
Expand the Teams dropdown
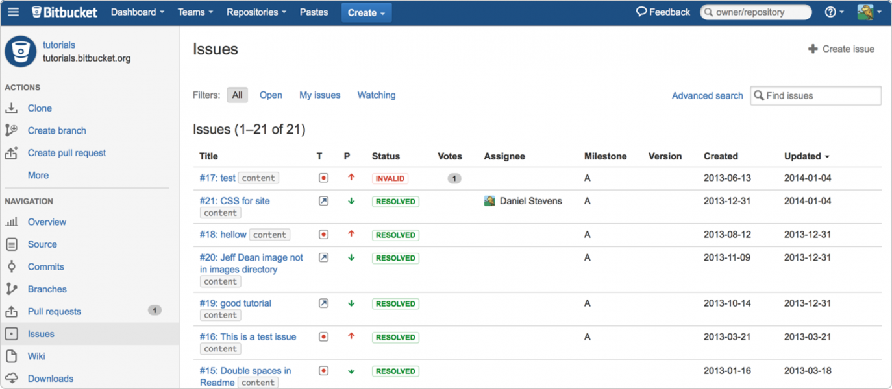(195, 12)
